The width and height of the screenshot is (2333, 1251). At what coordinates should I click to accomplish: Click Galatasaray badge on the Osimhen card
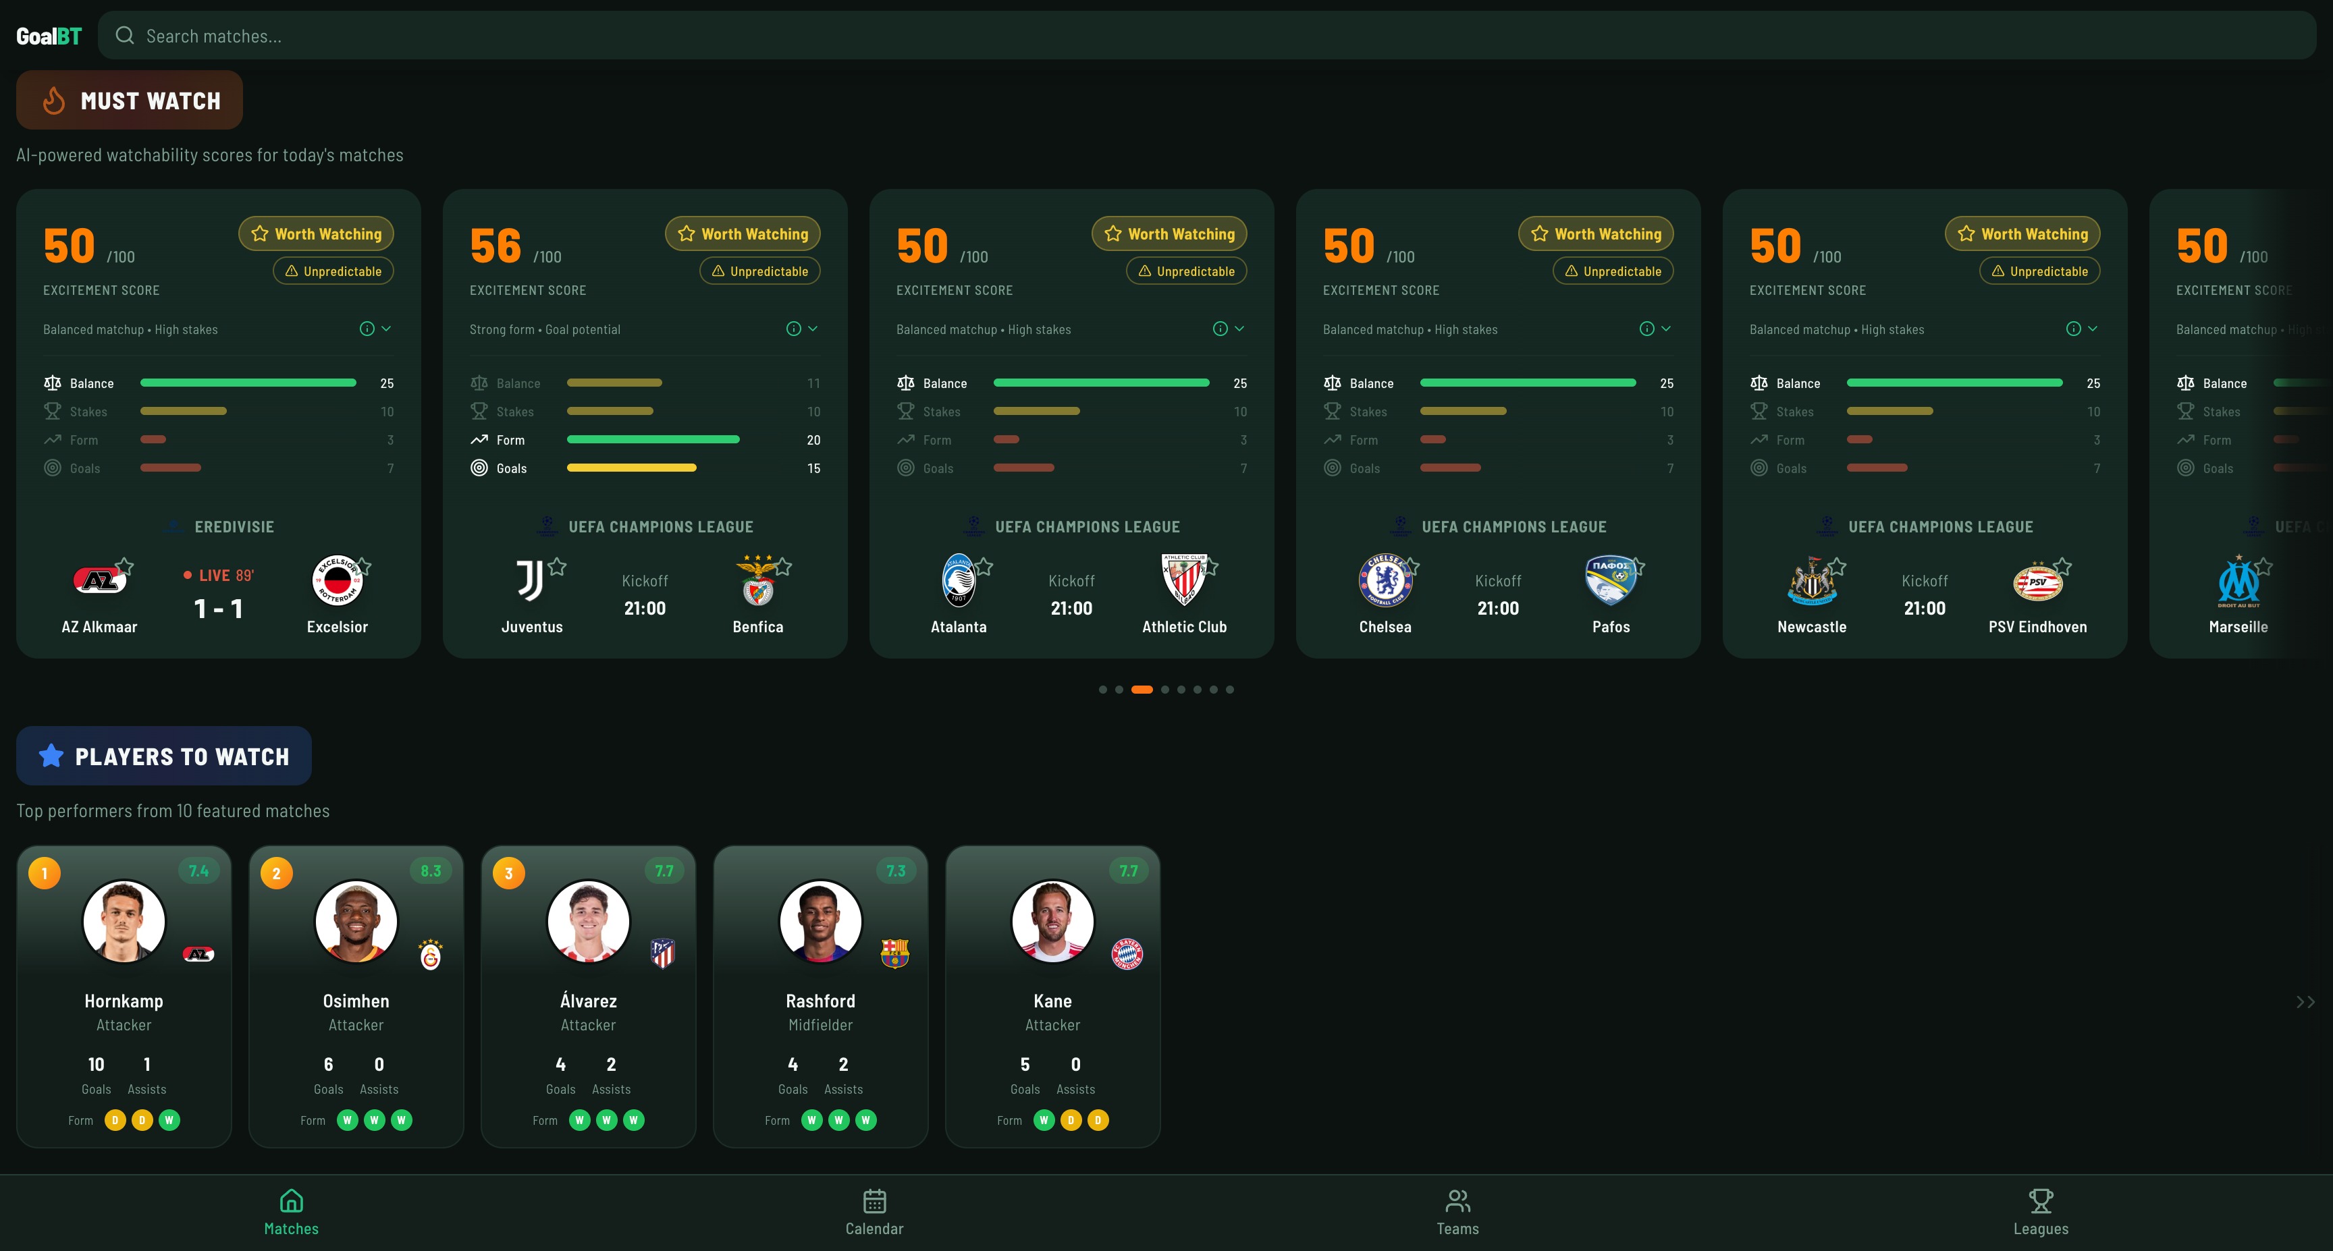[x=431, y=954]
